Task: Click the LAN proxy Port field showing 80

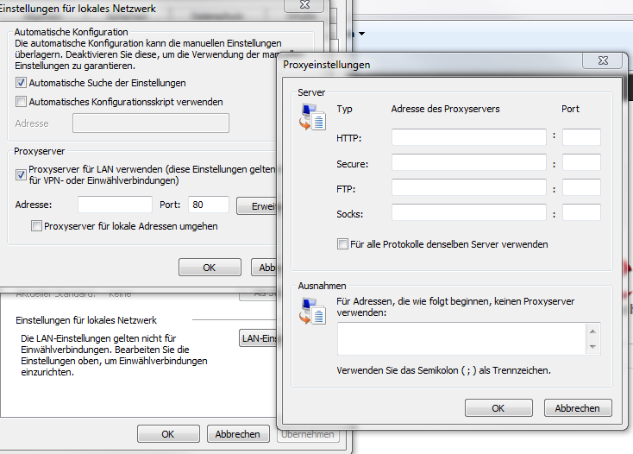Action: [208, 205]
